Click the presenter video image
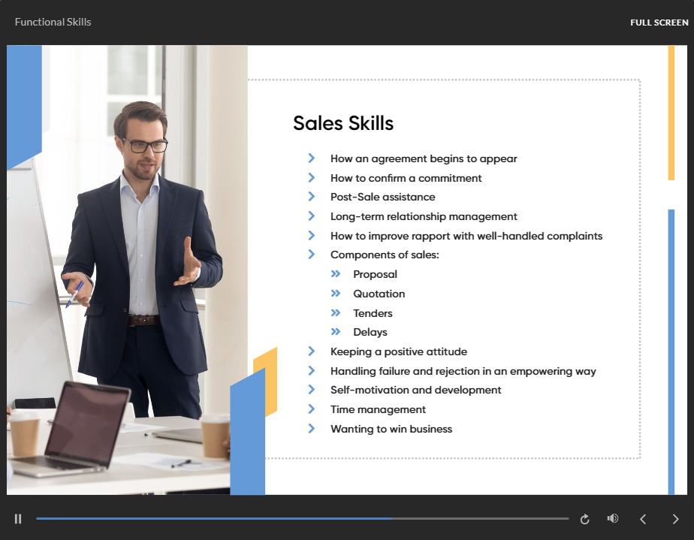Image resolution: width=694 pixels, height=540 pixels. tap(128, 270)
